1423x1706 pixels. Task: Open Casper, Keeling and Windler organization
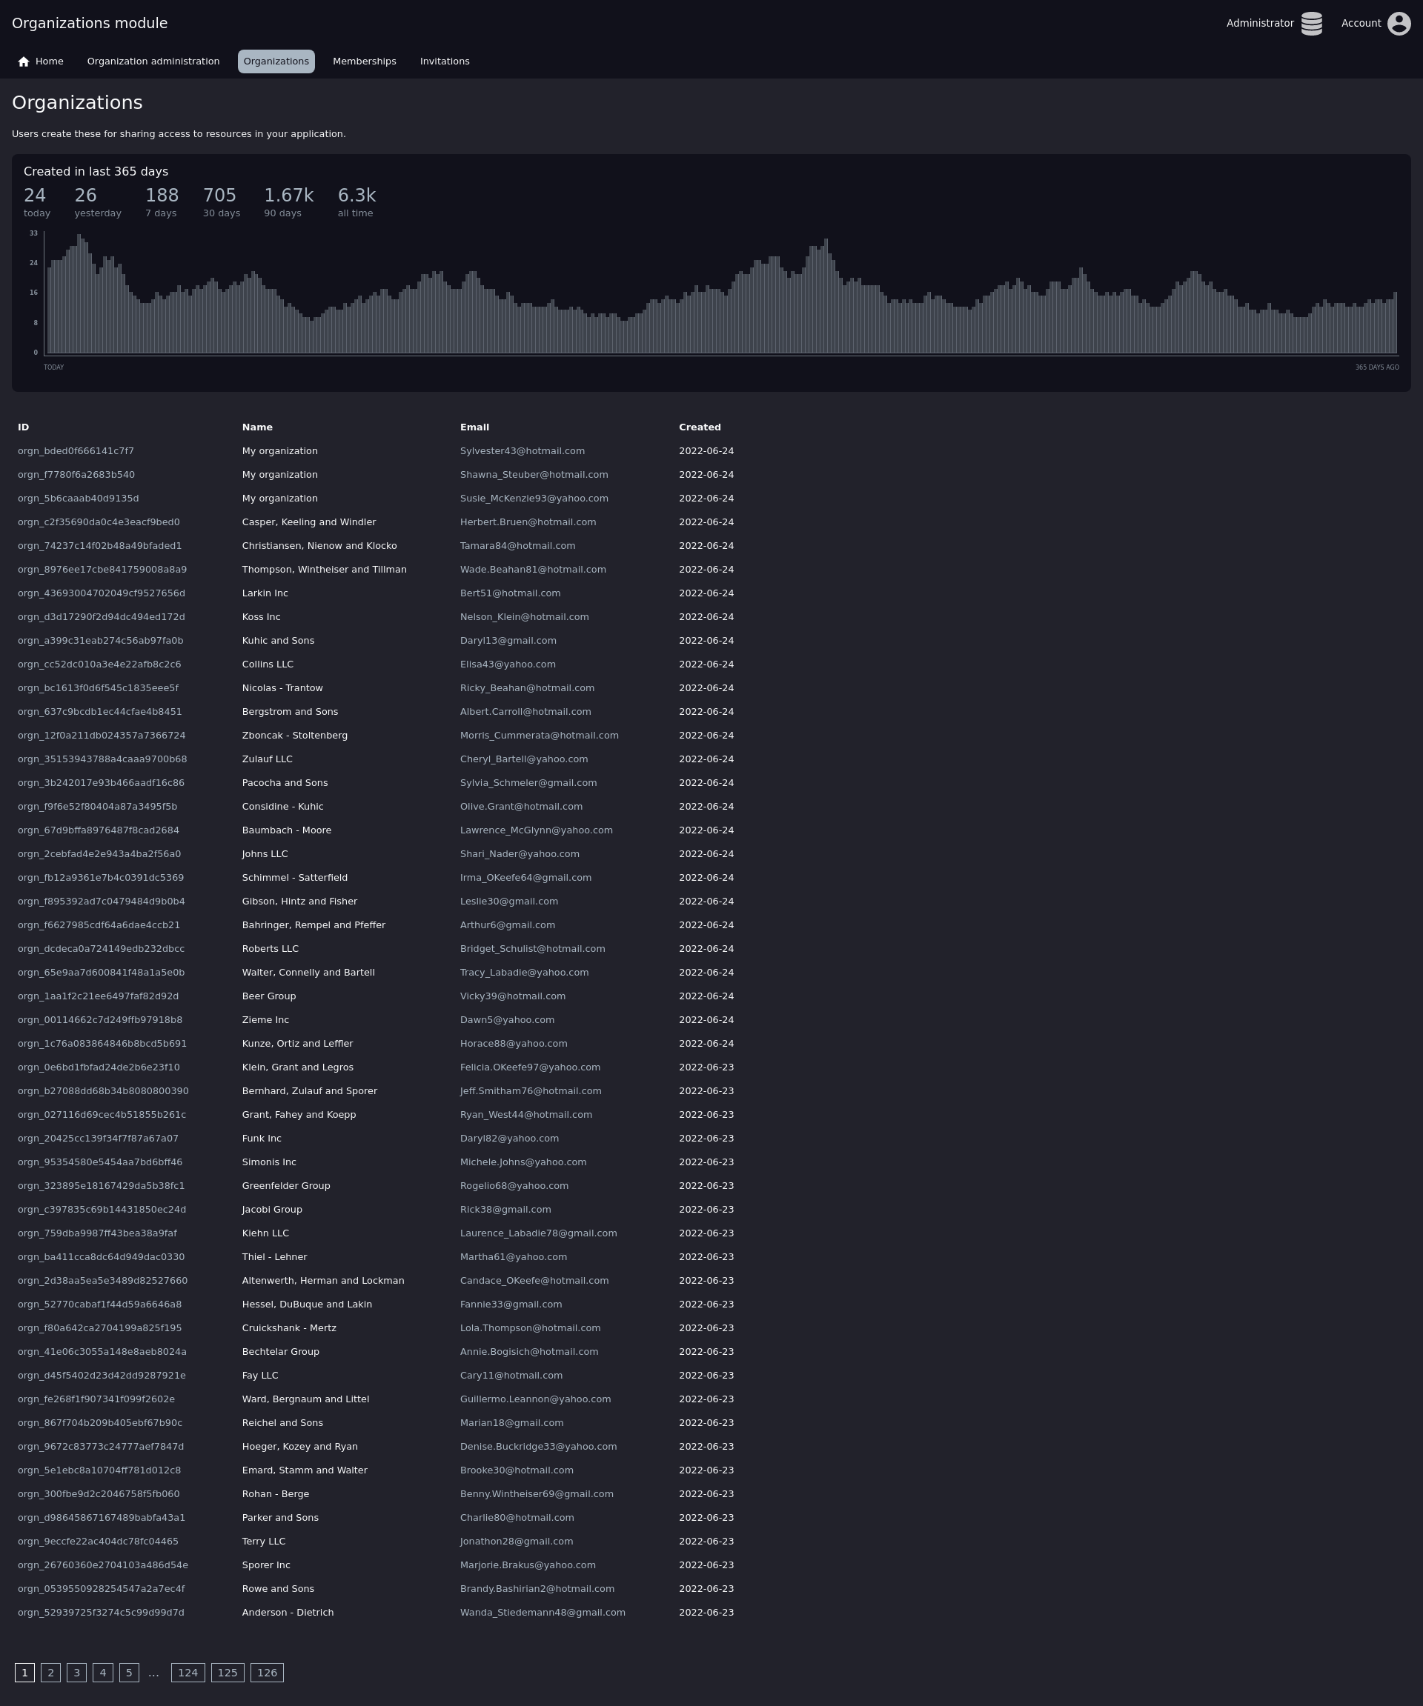tap(309, 522)
